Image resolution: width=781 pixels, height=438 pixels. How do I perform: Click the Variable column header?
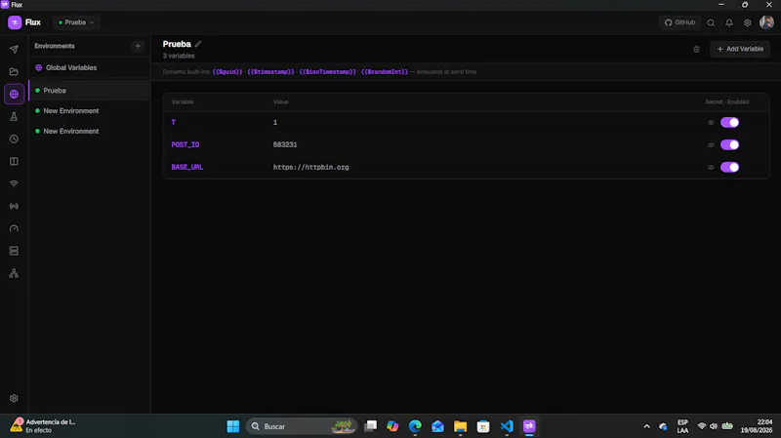click(183, 101)
